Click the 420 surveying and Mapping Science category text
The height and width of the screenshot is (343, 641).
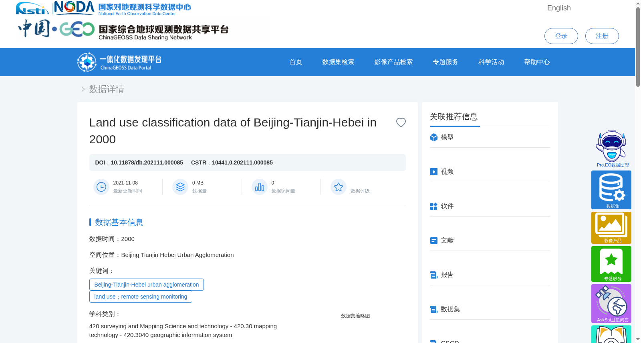[183, 331]
